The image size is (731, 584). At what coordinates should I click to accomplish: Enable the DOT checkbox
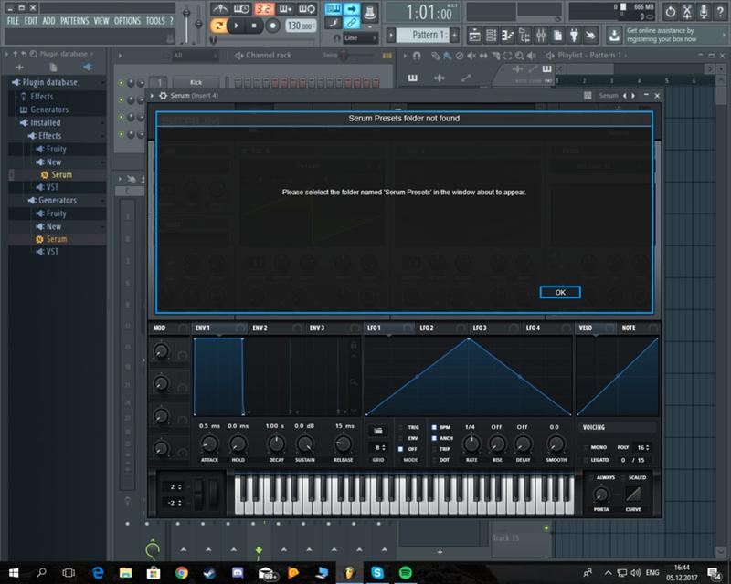tap(434, 460)
